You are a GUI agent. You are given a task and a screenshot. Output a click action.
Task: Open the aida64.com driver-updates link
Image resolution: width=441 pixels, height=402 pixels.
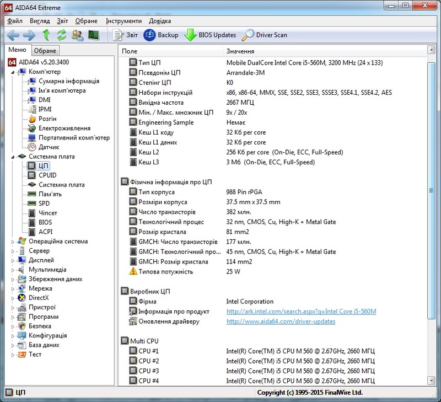pos(281,321)
